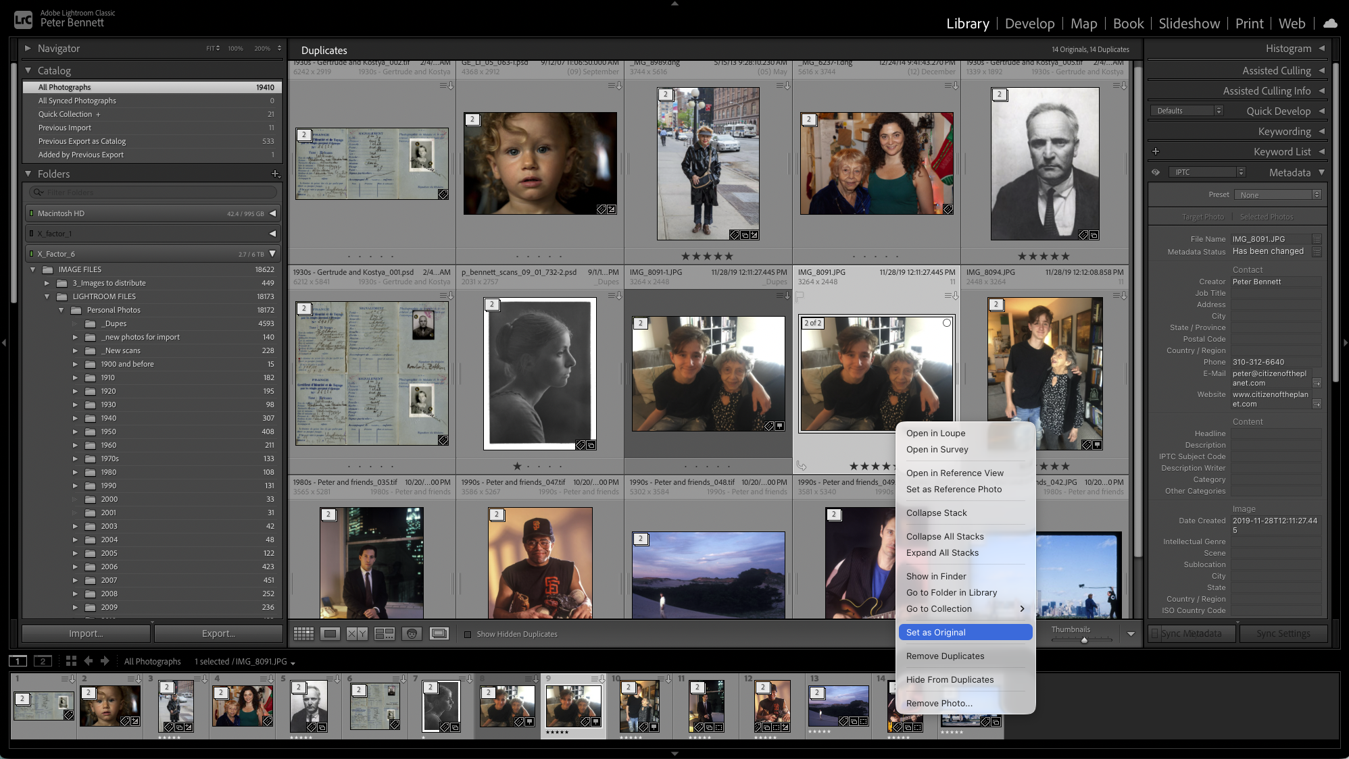
Task: Click the cloud sync status icon
Action: [1330, 24]
